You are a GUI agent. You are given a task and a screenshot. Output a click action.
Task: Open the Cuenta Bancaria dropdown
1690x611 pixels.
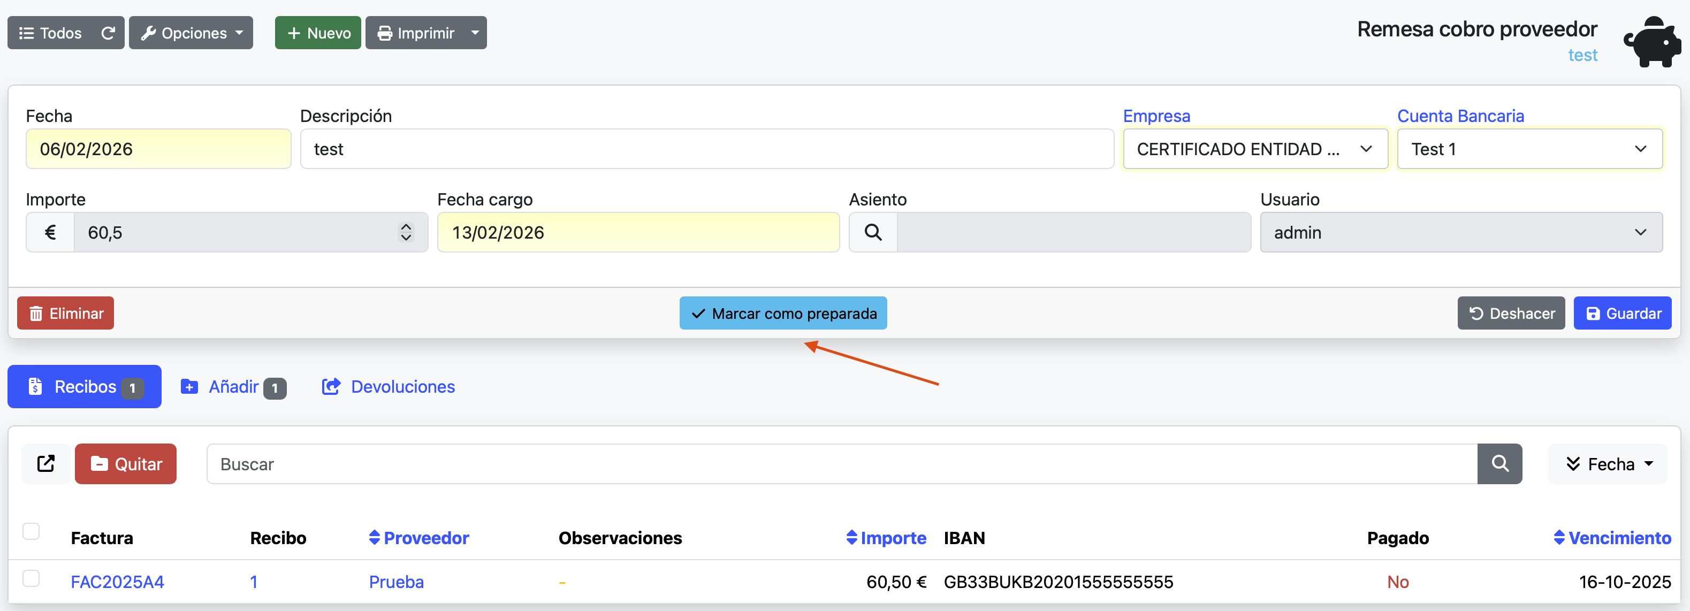click(1528, 149)
